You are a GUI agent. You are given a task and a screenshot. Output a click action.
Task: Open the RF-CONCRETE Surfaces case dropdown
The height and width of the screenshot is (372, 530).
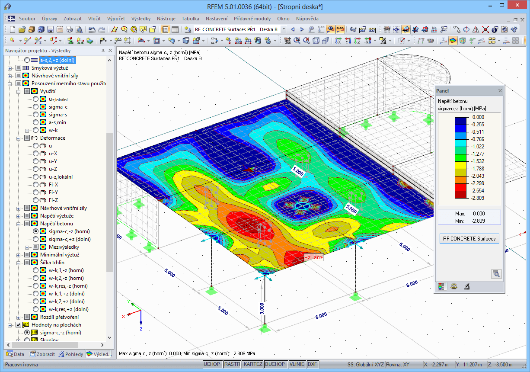point(283,29)
